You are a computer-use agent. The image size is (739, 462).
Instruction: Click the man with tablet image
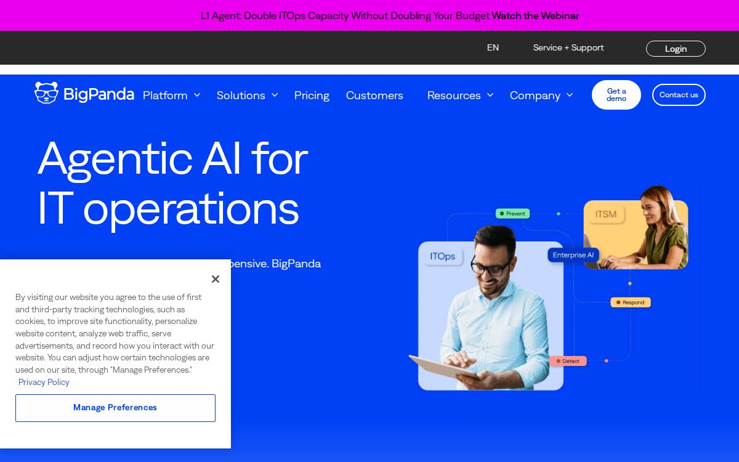click(x=491, y=308)
